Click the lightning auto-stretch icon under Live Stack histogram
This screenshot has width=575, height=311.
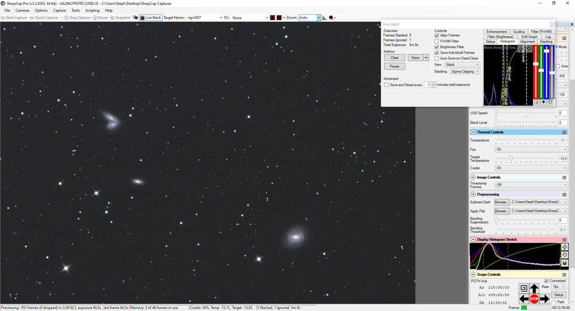tap(537, 103)
